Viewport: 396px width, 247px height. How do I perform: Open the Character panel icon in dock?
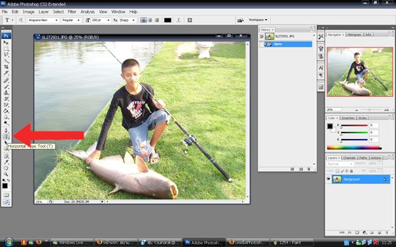point(321,68)
